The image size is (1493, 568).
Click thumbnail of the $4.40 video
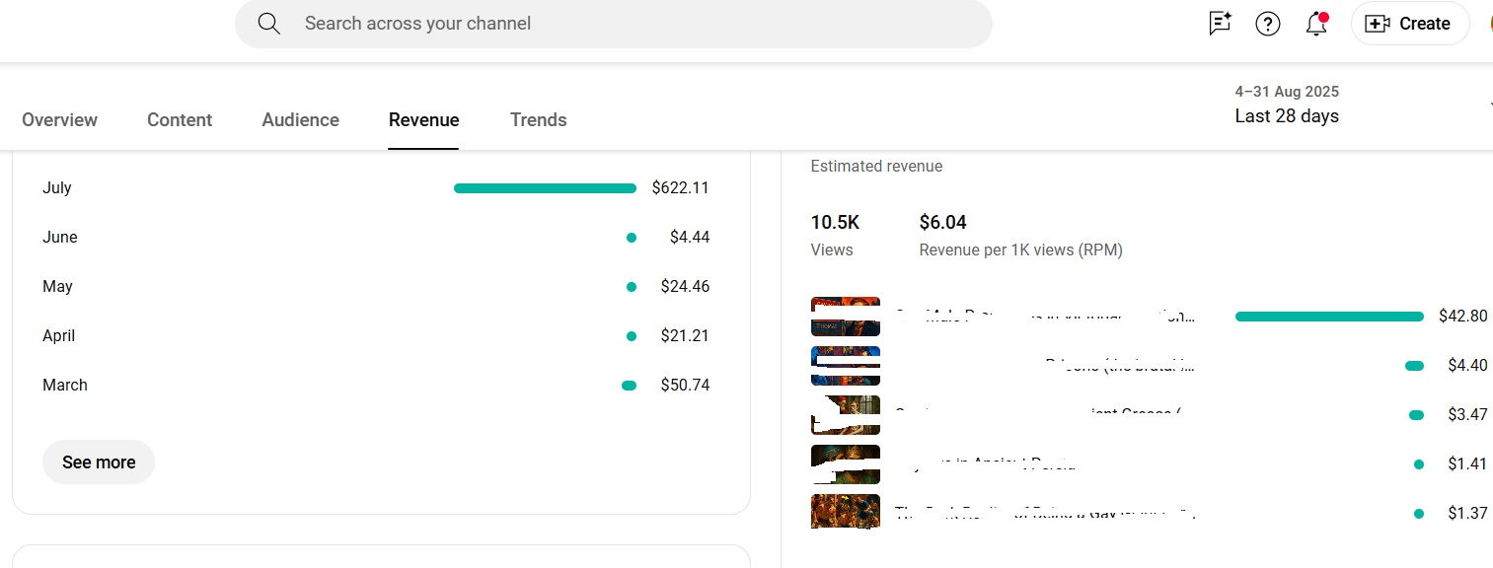(x=845, y=366)
